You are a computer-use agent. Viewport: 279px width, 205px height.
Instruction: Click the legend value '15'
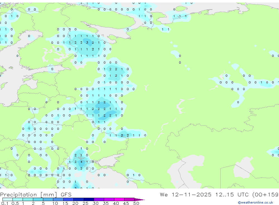[65, 203]
